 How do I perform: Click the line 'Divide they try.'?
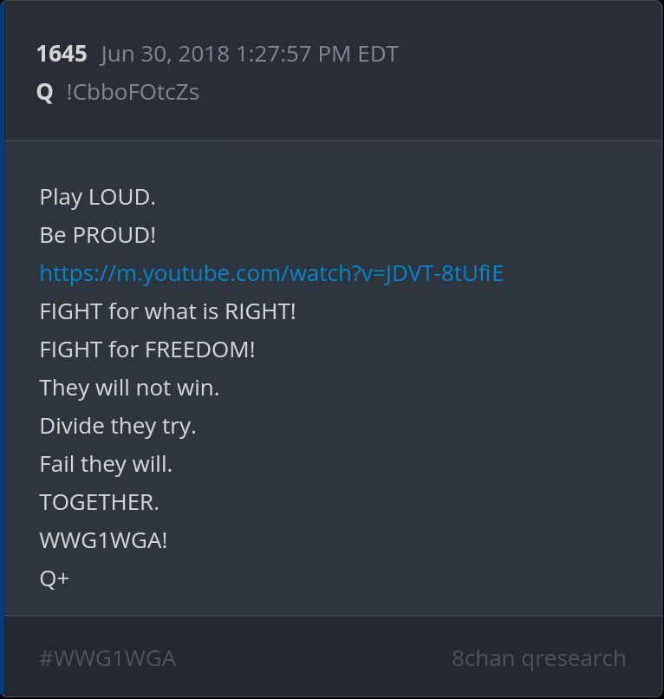[118, 426]
